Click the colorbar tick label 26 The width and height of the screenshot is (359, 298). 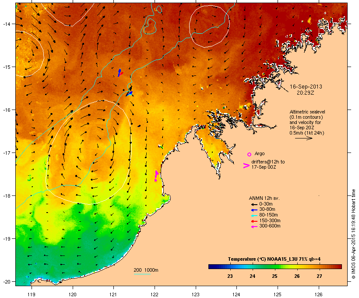point(297,276)
